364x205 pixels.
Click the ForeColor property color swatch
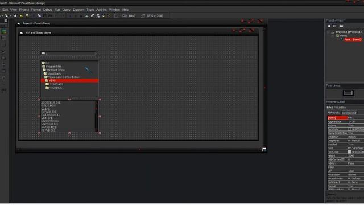[349, 152]
